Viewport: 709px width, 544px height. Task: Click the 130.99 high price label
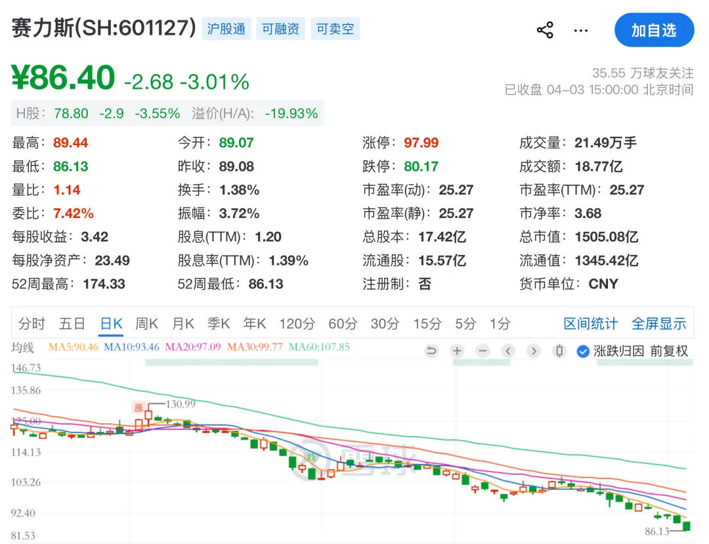pyautogui.click(x=181, y=403)
